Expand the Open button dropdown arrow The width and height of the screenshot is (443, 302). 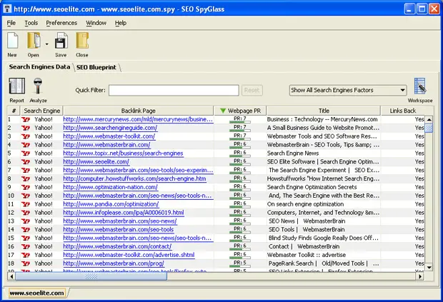(x=46, y=43)
